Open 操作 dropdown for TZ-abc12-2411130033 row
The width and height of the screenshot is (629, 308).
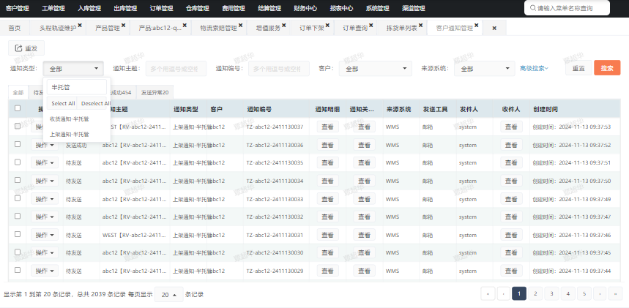point(45,199)
